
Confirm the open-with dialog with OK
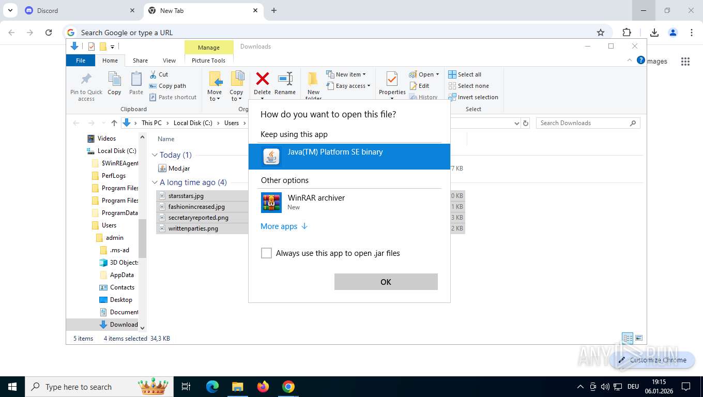386,282
